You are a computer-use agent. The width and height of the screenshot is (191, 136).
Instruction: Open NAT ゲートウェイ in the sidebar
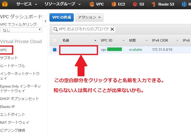(15, 122)
